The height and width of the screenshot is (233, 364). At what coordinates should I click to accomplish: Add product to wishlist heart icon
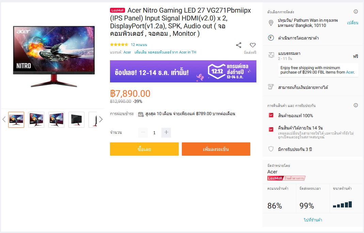pyautogui.click(x=253, y=45)
